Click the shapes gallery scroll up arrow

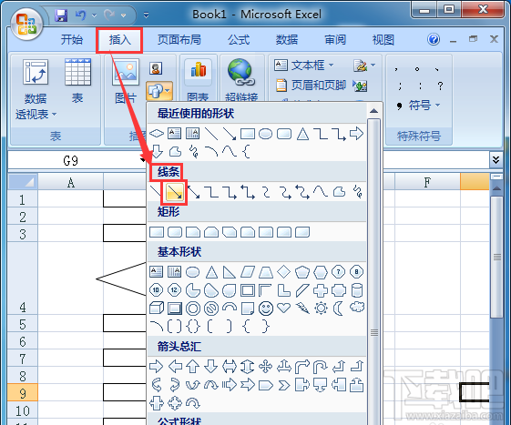pos(374,111)
